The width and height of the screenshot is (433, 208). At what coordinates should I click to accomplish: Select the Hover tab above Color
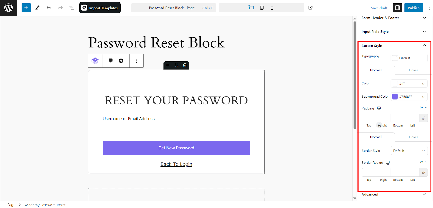click(413, 70)
